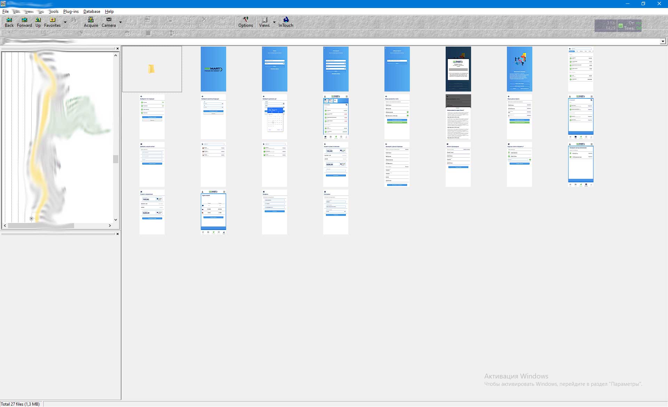Click the Enhance toolbar icon
The height and width of the screenshot is (407, 668).
148,22
